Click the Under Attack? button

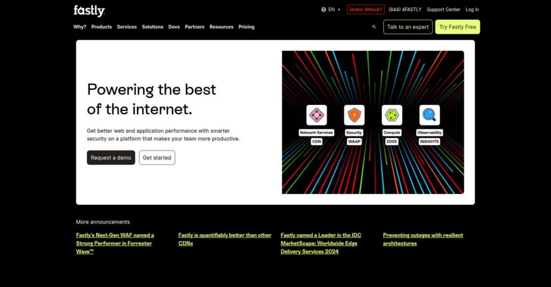coord(366,10)
